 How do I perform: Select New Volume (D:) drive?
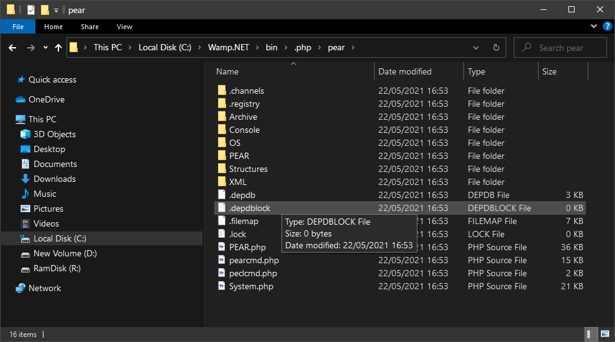pos(65,253)
